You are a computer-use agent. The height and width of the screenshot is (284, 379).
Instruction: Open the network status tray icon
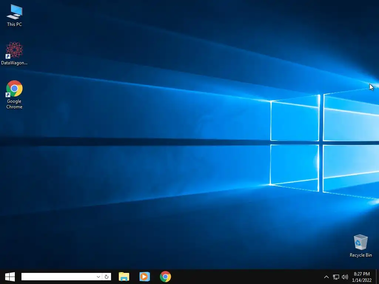pos(336,277)
